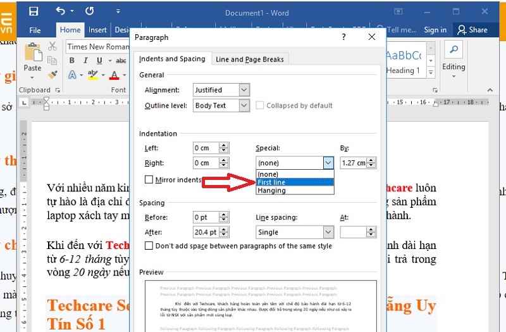Enable Mirror indents checkbox

149,179
